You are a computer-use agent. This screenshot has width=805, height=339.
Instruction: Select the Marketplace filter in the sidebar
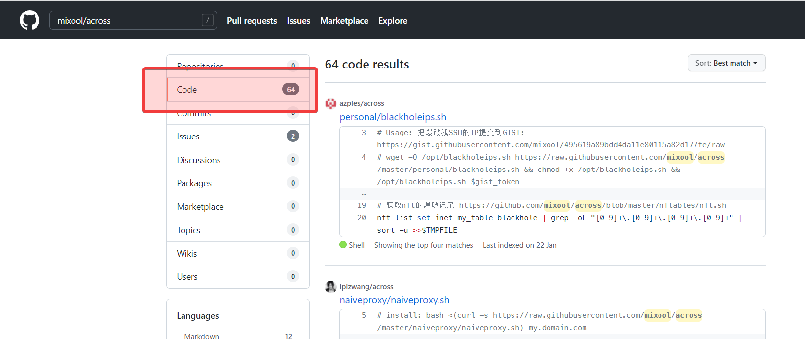(x=238, y=206)
